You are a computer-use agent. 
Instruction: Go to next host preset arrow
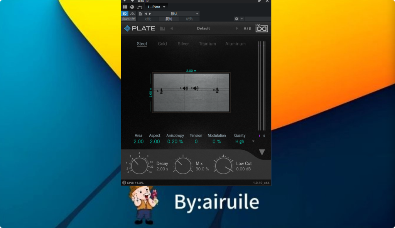click(x=150, y=14)
